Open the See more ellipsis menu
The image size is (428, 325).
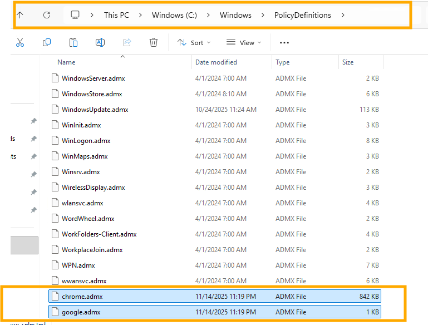coord(284,42)
